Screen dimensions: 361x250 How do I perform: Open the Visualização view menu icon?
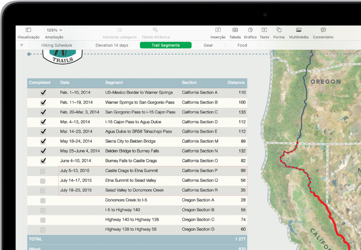pyautogui.click(x=28, y=30)
